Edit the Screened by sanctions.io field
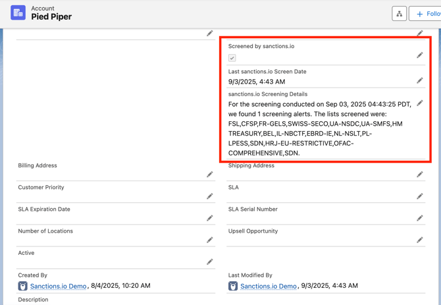 (420, 55)
